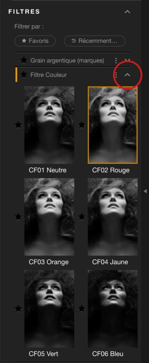149x363 pixels.
Task: Favorite the CF06 Bleu preset star
Action: click(x=82, y=308)
